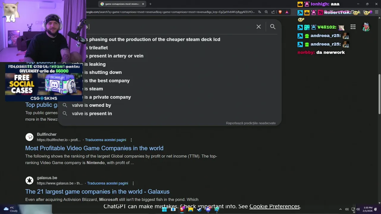Show hidden system tray icons

pos(341,209)
